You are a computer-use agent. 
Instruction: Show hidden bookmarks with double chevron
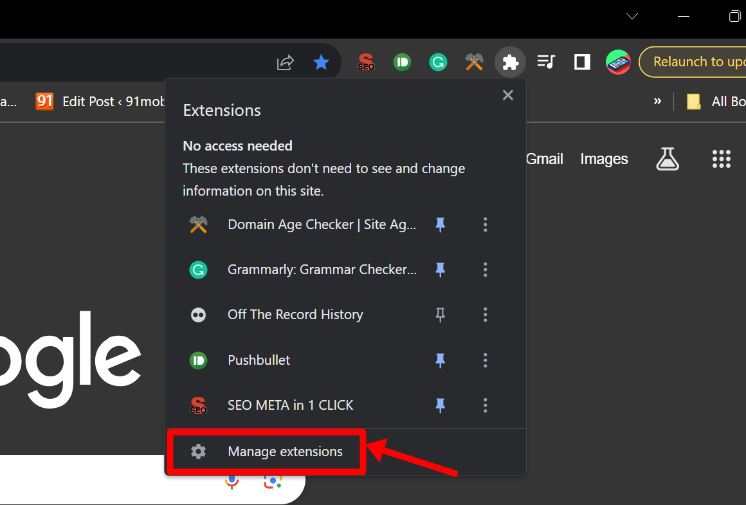coord(657,101)
